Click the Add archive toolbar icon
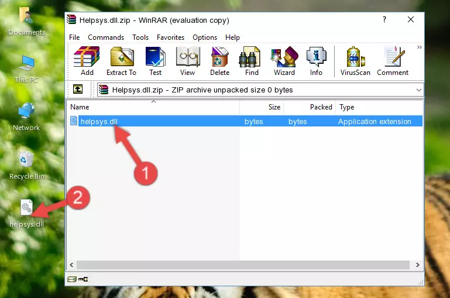Image resolution: width=450 pixels, height=298 pixels. (x=87, y=61)
